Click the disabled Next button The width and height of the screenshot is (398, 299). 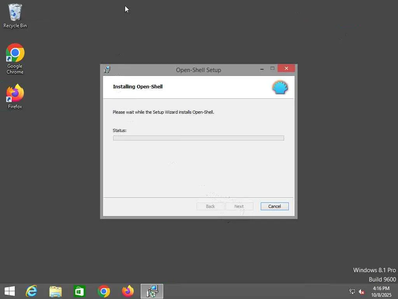[239, 206]
